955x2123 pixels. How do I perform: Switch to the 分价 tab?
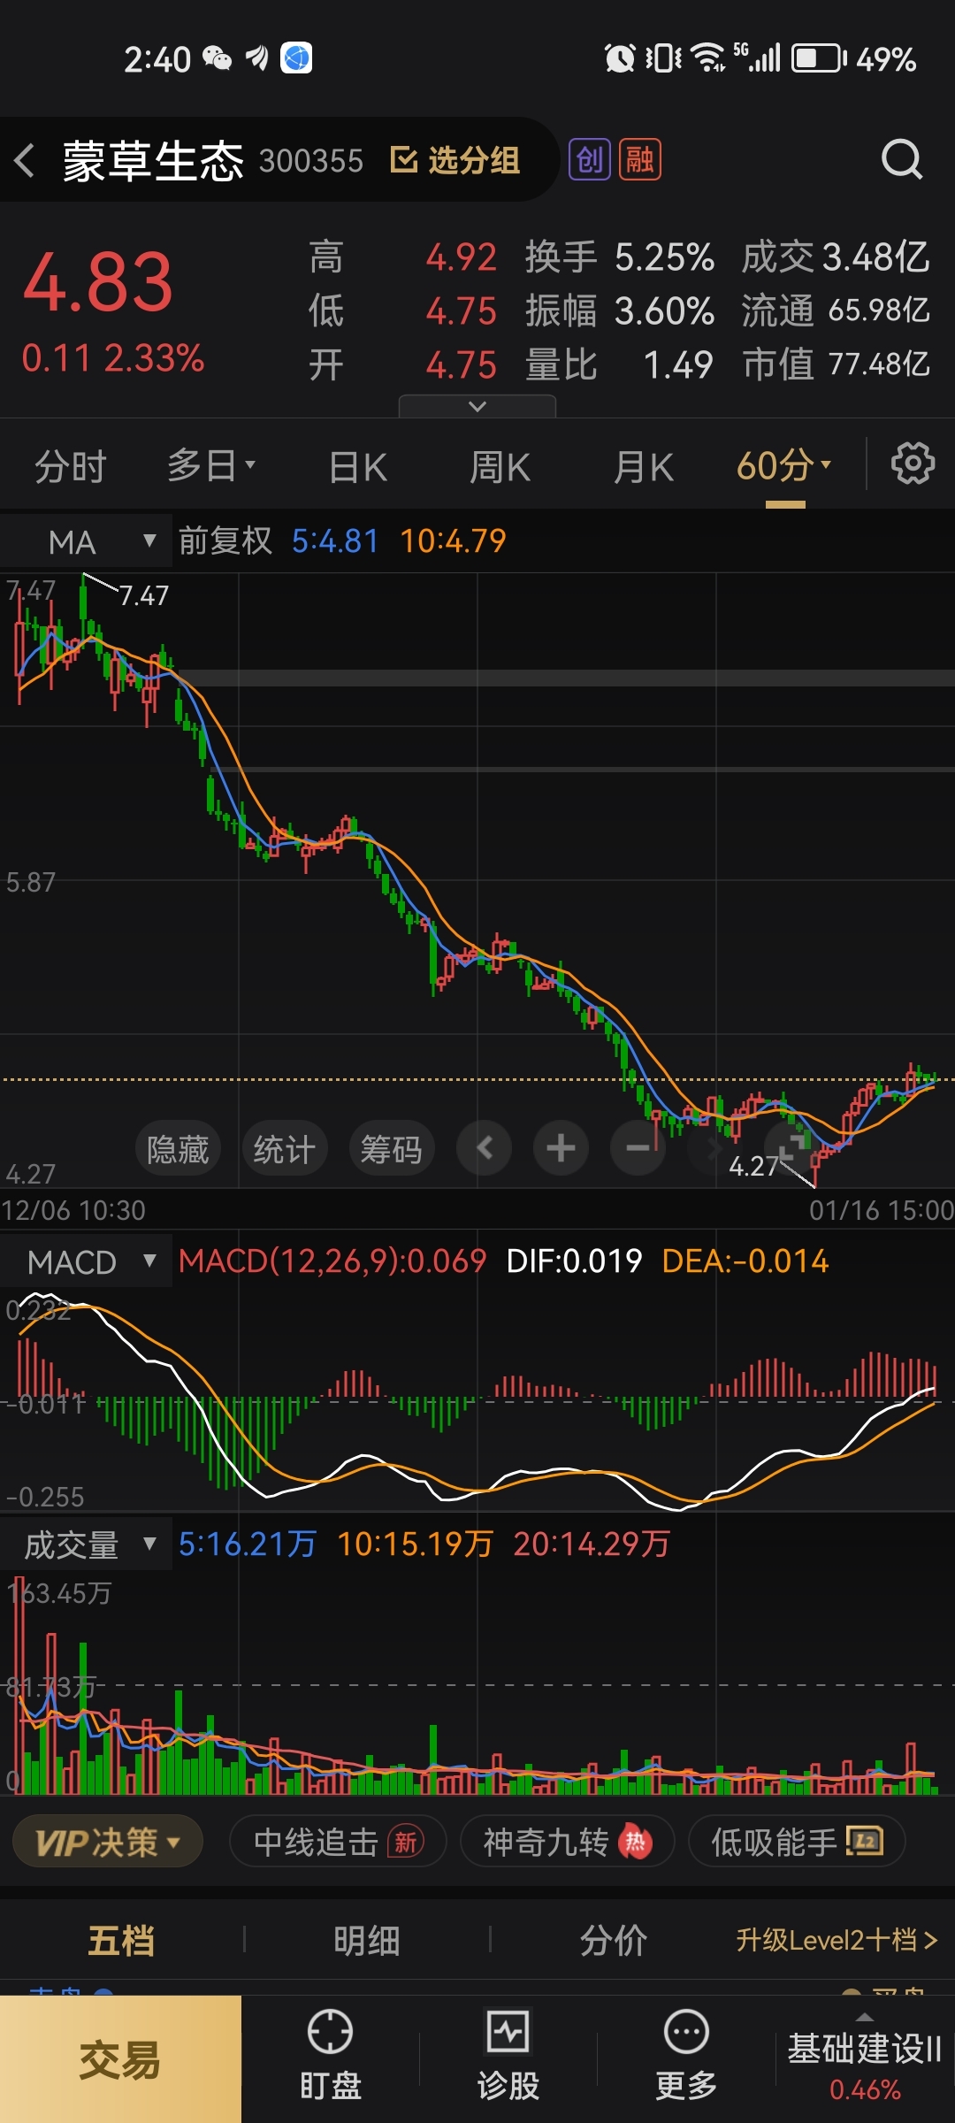[613, 1940]
